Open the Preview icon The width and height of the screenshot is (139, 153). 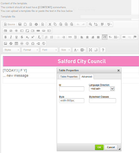(31, 24)
